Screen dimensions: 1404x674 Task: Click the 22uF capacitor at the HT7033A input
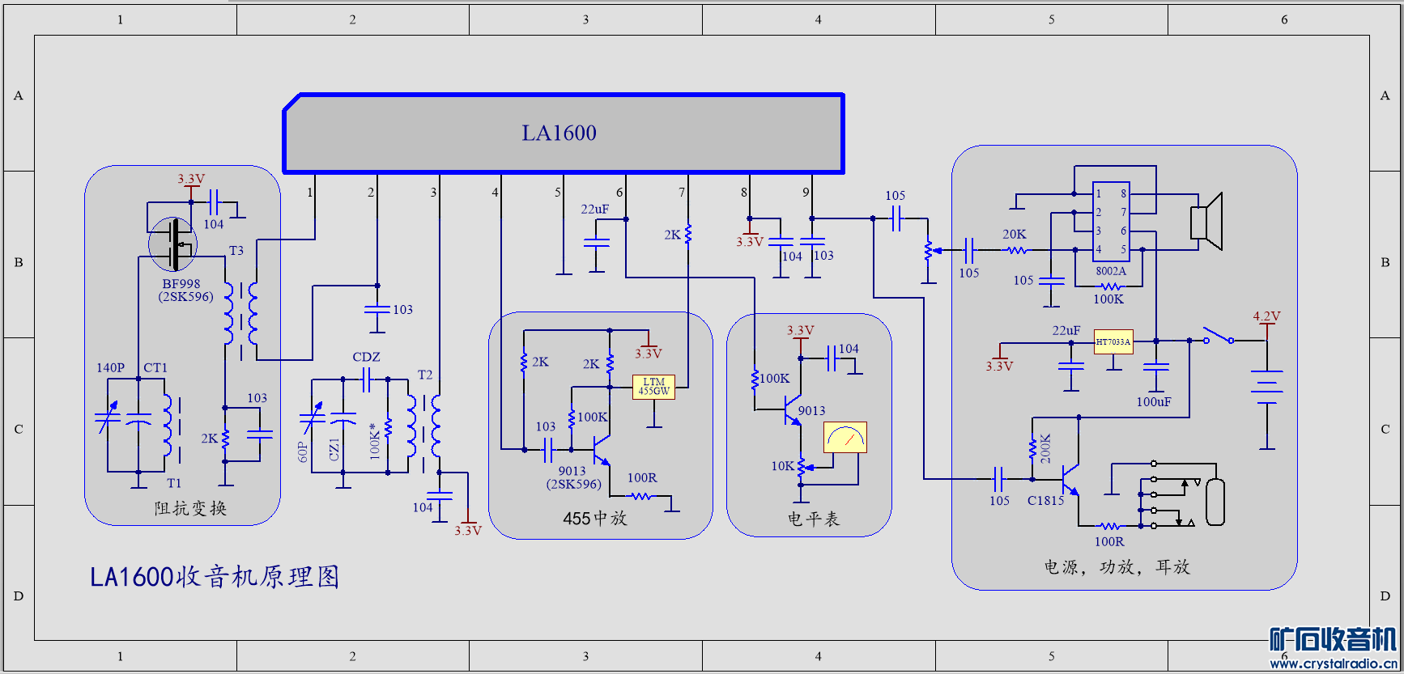click(1071, 367)
